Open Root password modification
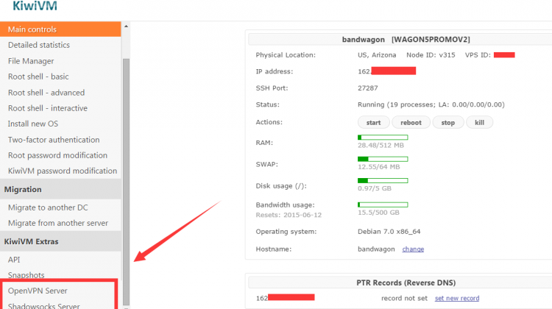The width and height of the screenshot is (552, 309). (57, 155)
